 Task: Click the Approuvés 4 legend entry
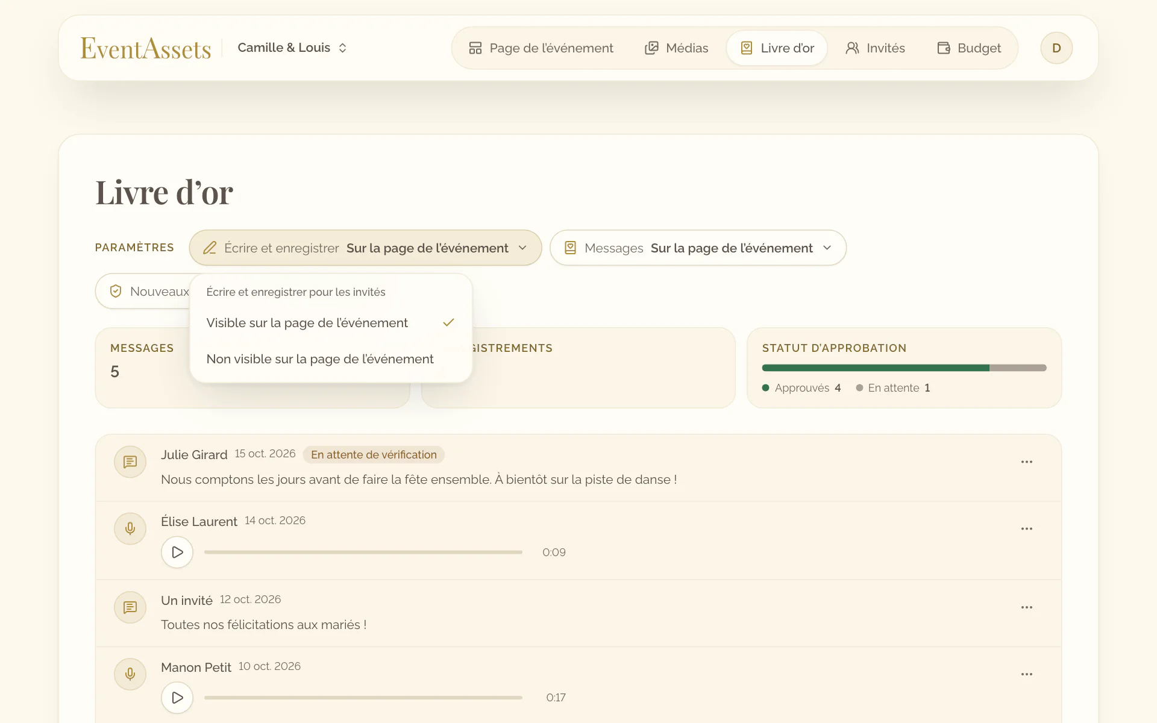[x=801, y=388]
